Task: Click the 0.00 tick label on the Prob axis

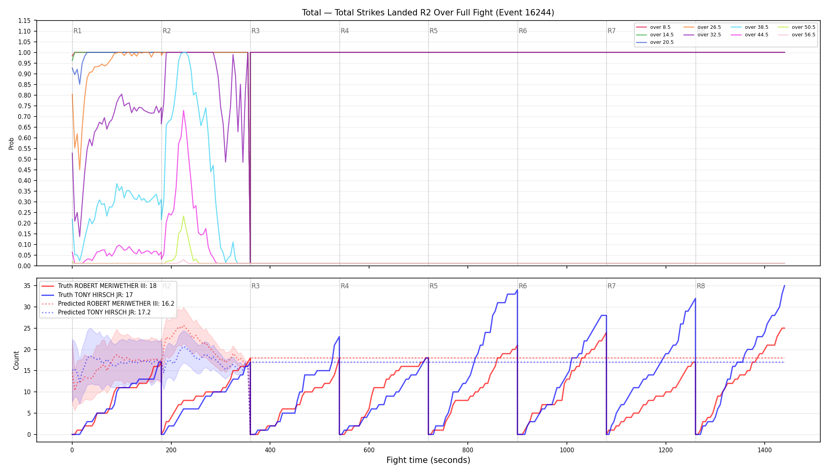Action: 25,266
